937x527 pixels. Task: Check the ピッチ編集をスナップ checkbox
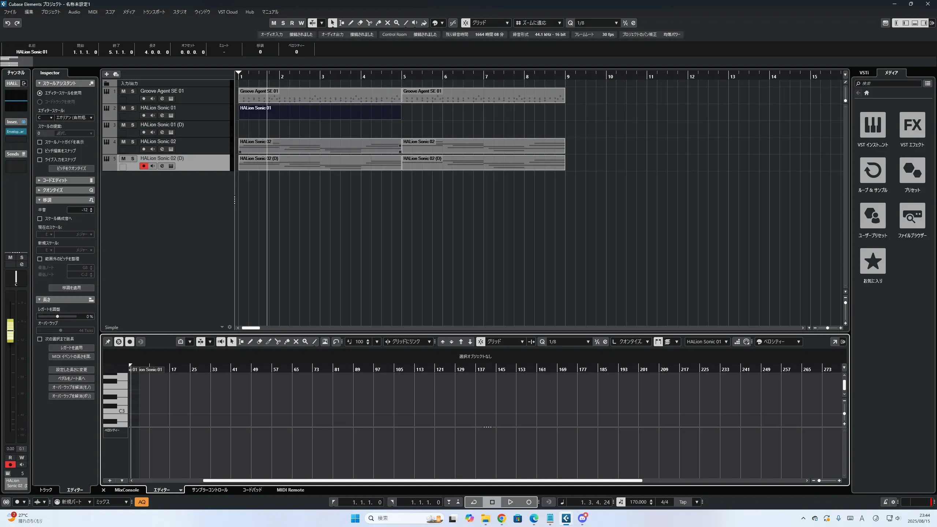click(x=40, y=151)
